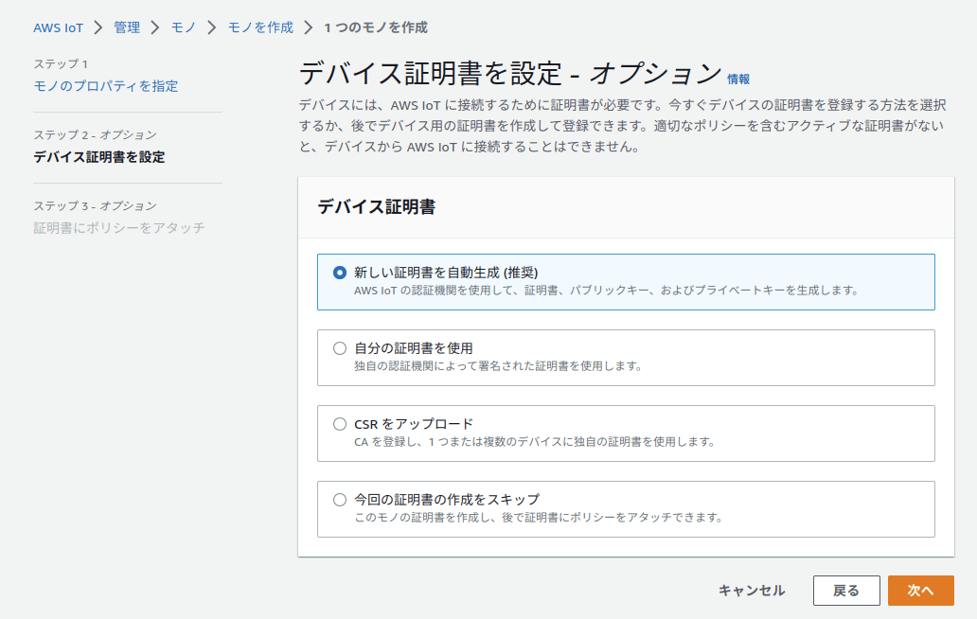Viewport: 977px width, 619px height.
Task: Select the 今回の証明書の作成をスキップ radio button
Action: pos(340,500)
